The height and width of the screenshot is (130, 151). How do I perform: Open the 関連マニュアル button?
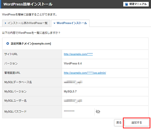pos(136,4)
